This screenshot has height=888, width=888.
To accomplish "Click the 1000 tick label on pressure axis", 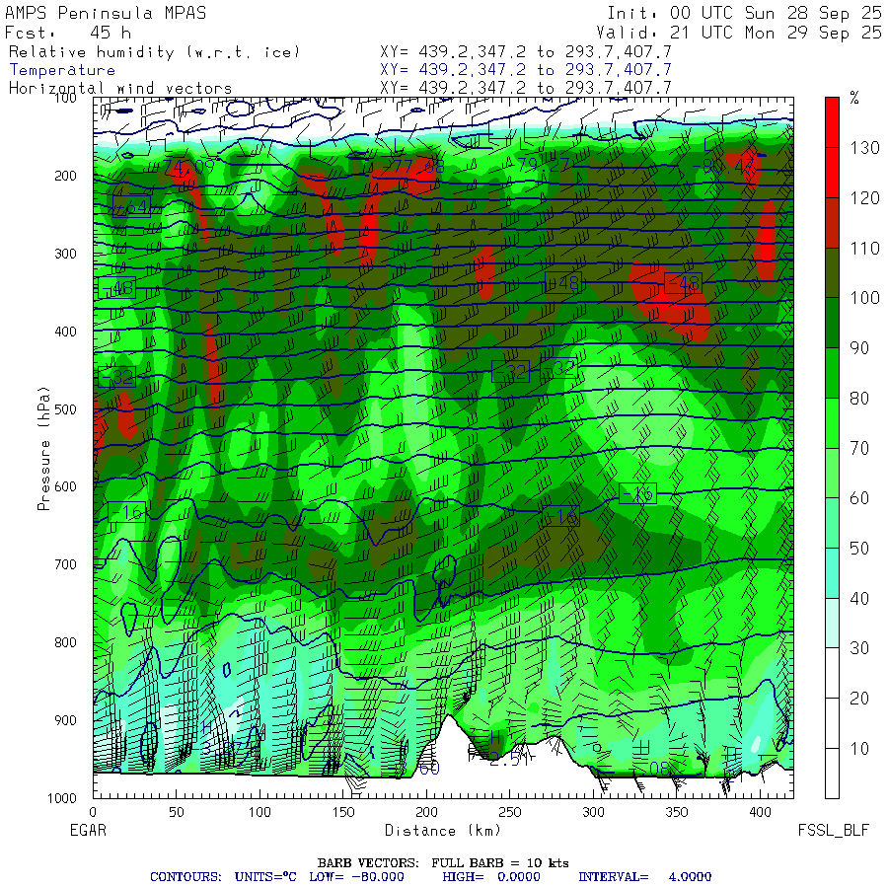I will (x=62, y=798).
